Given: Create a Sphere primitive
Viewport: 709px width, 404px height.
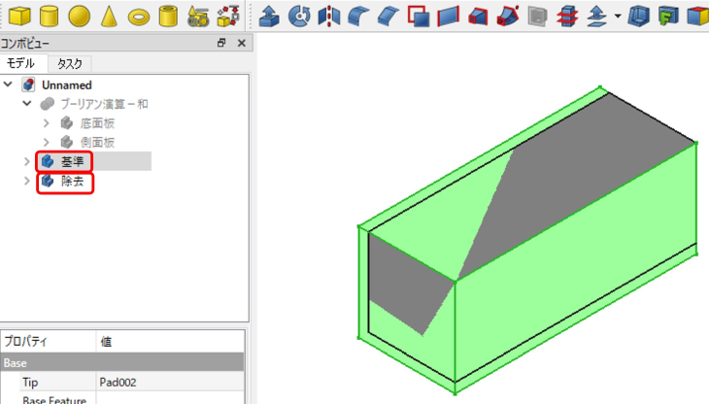Looking at the screenshot, I should (79, 17).
